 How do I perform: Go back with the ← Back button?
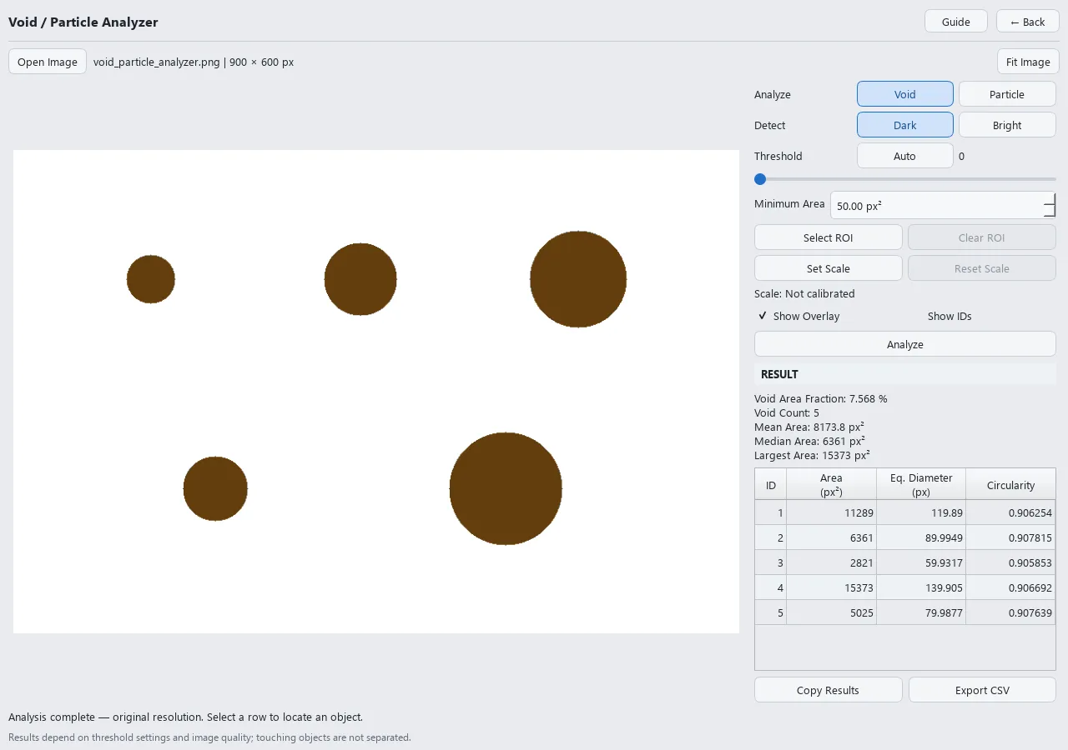[x=1028, y=22]
